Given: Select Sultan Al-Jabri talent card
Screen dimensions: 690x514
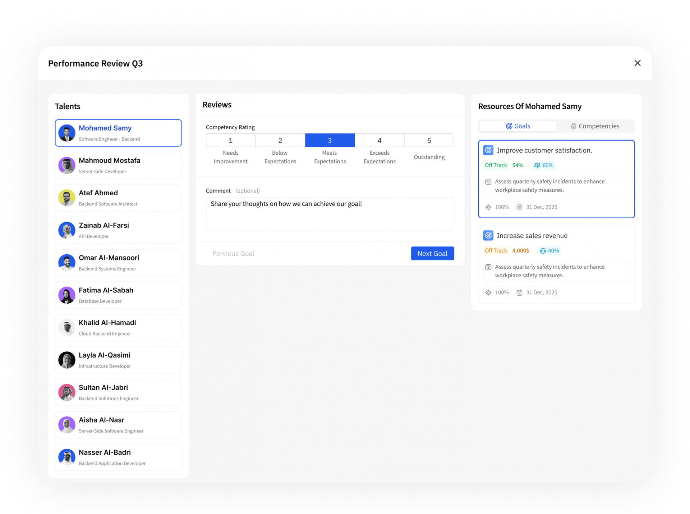Looking at the screenshot, I should click(118, 392).
